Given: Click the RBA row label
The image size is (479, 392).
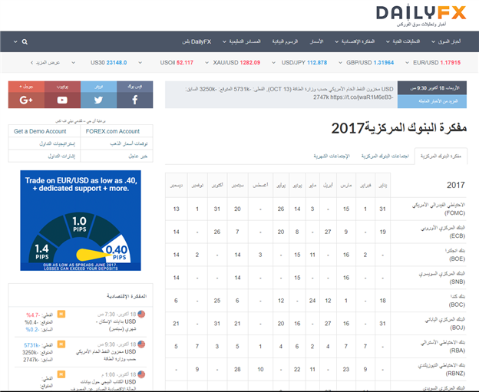Looking at the screenshot, I should (443, 347).
